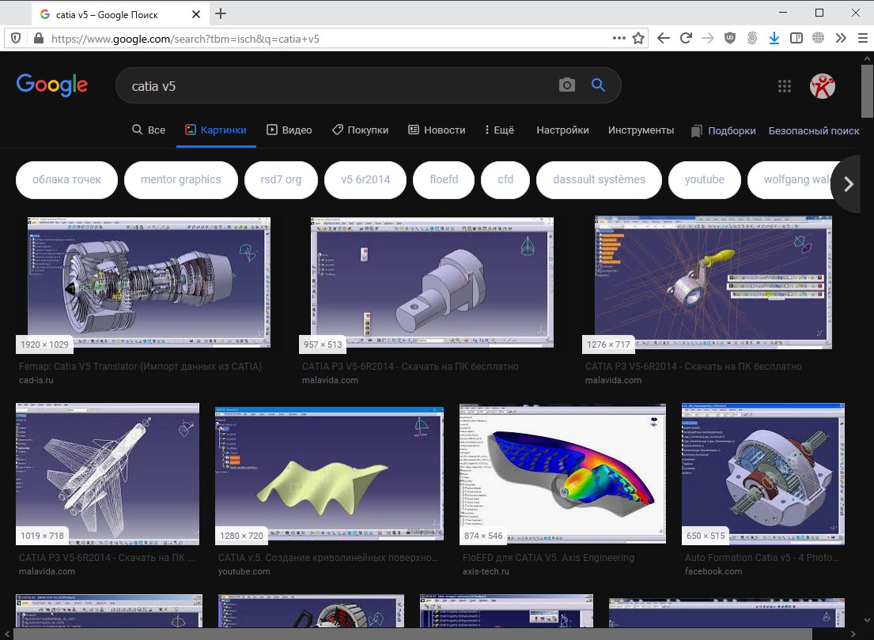The width and height of the screenshot is (874, 640).
Task: Open cad-is.ru source link
Action: click(36, 380)
